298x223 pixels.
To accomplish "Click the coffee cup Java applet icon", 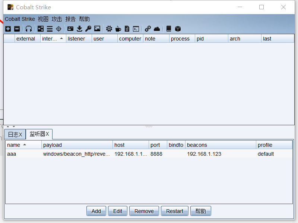I will (x=118, y=29).
